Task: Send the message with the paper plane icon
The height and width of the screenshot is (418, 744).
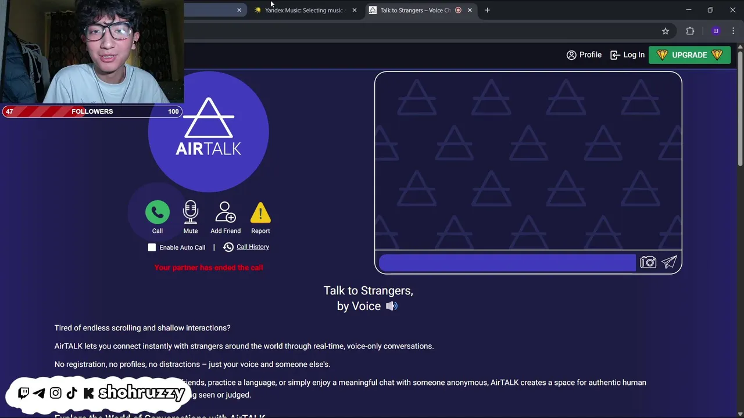Action: coord(670,262)
